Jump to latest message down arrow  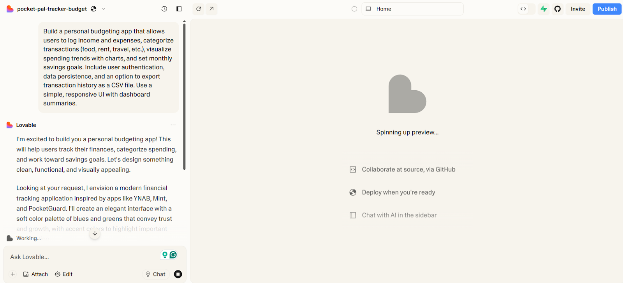pyautogui.click(x=95, y=234)
